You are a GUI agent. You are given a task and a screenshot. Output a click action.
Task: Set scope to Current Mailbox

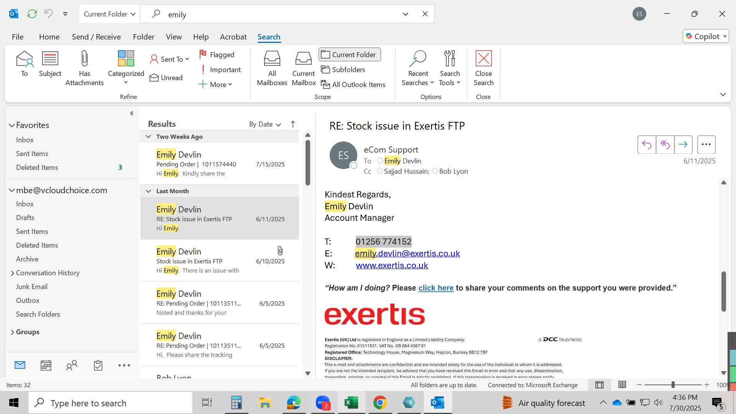pyautogui.click(x=304, y=68)
